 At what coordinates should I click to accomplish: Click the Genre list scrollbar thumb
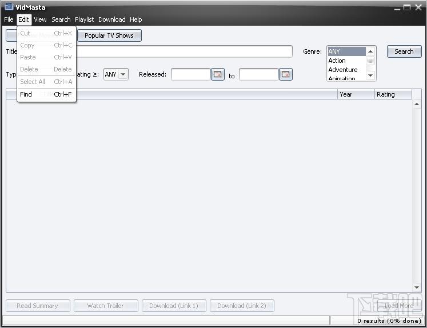[x=370, y=61]
